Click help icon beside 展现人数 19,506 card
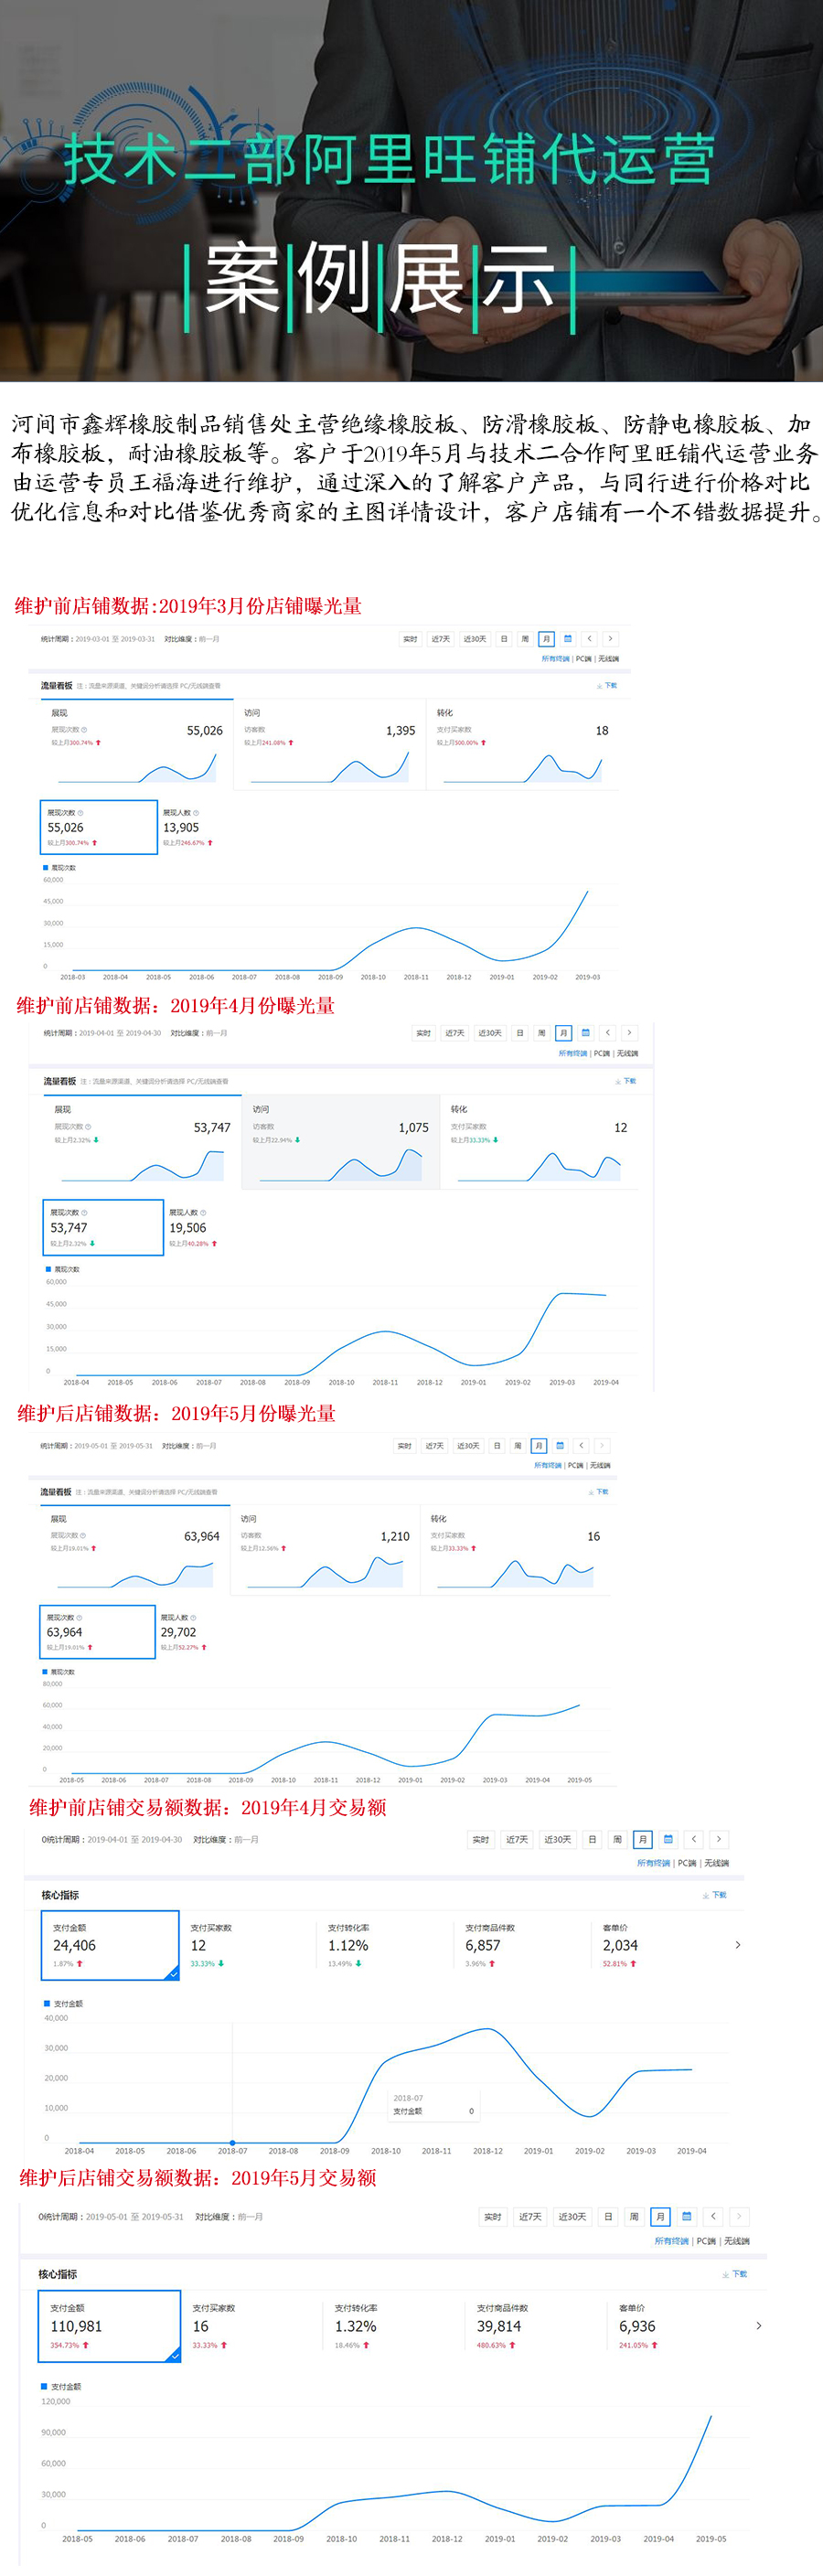The image size is (823, 2576). pos(203,1213)
